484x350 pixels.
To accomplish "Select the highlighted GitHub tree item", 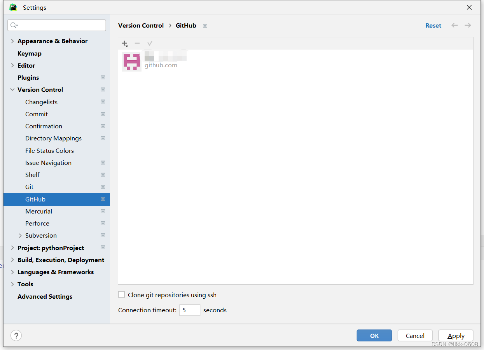I will [x=57, y=199].
